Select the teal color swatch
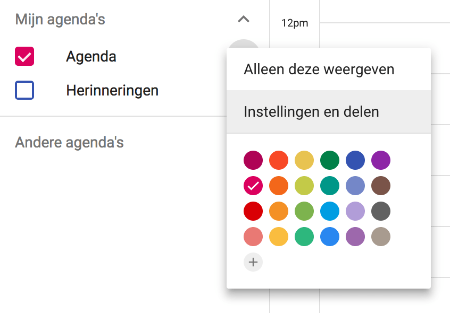The height and width of the screenshot is (313, 450). [329, 186]
